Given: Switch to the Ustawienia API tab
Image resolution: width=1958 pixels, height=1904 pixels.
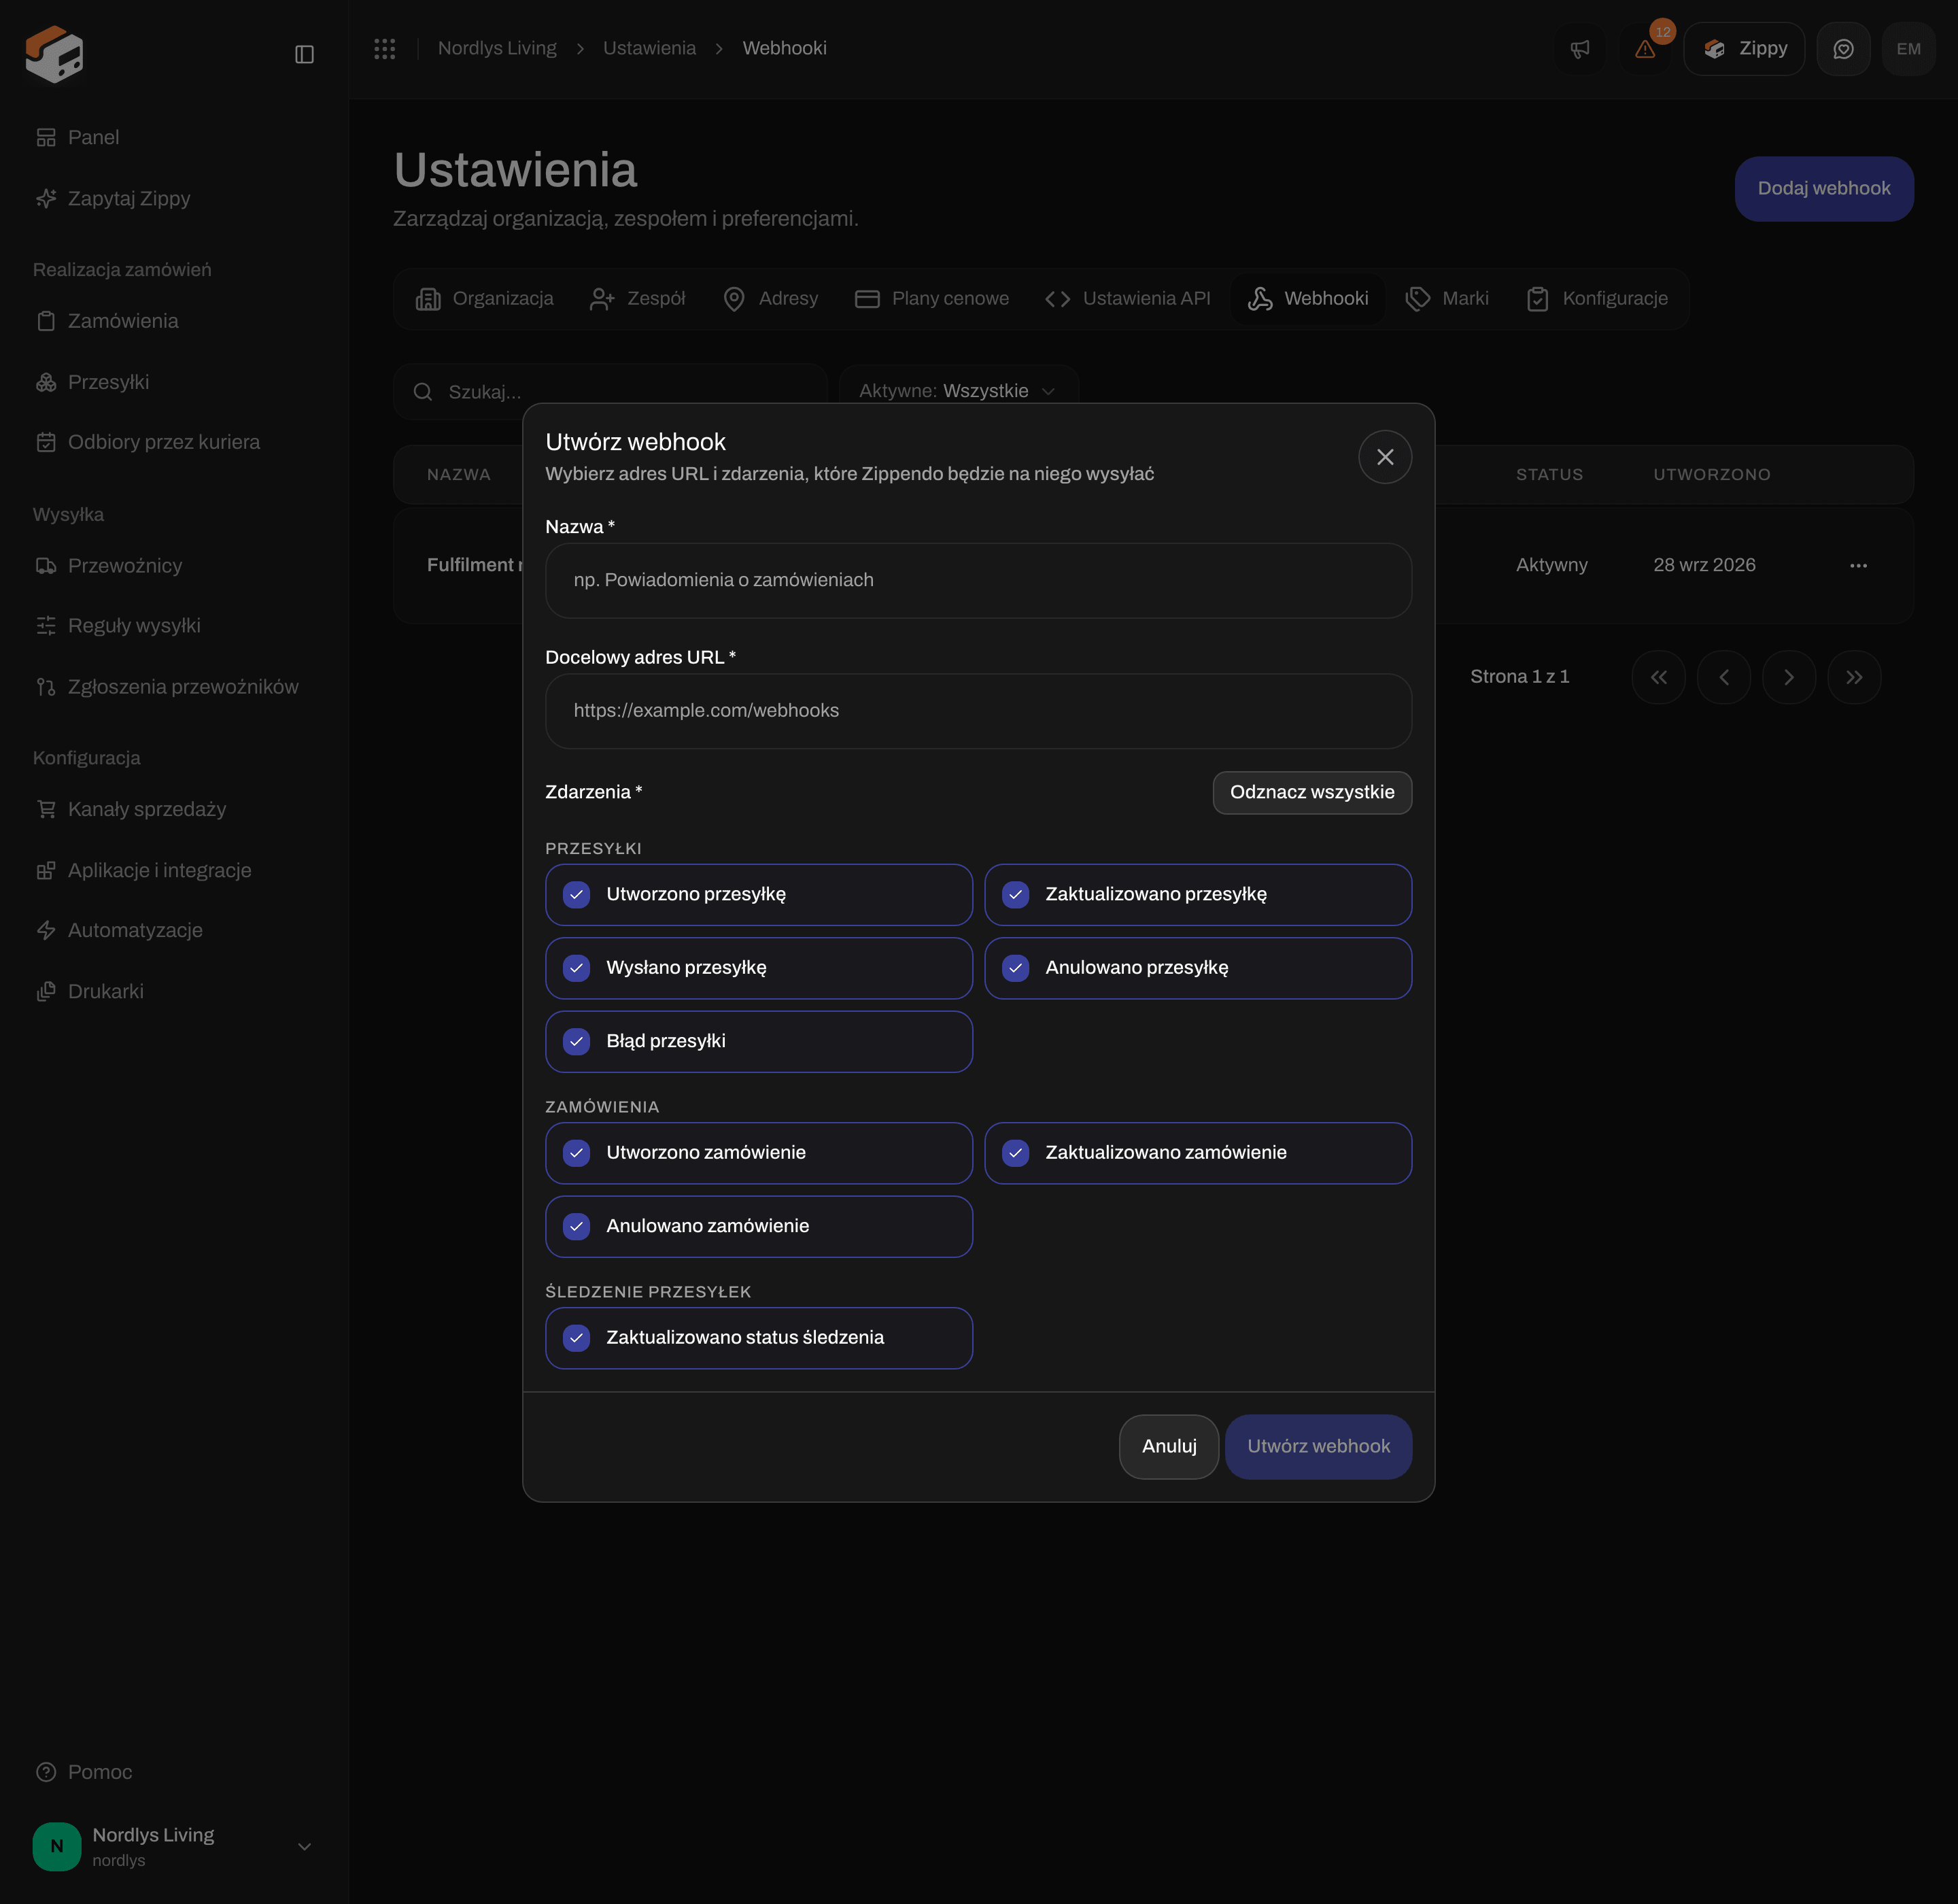Looking at the screenshot, I should click(1128, 299).
